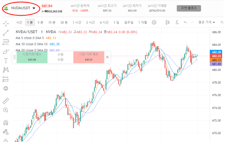
Task: Toggle the magnet snap mode
Action: point(6,122)
